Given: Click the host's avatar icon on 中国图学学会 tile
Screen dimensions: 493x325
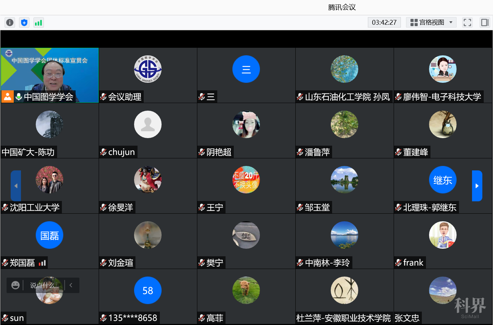Looking at the screenshot, I should (x=7, y=97).
